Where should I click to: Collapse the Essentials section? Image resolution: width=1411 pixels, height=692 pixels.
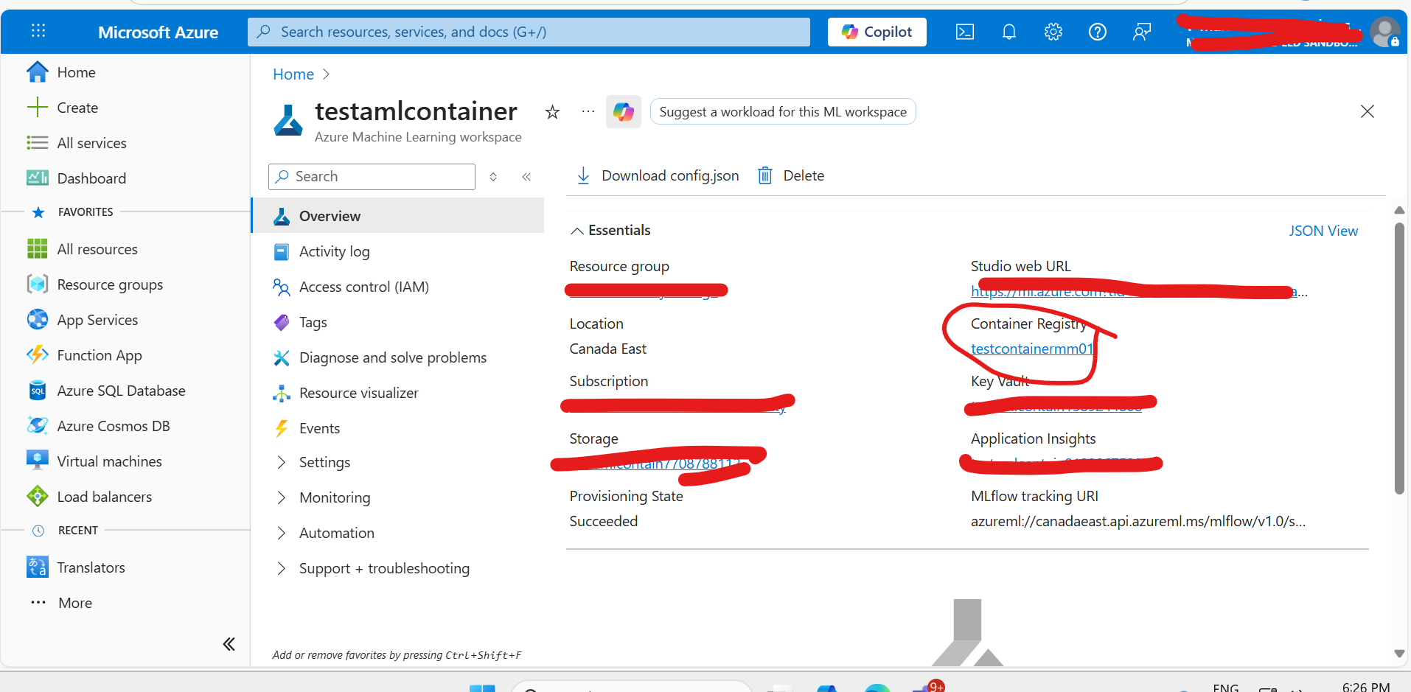610,231
